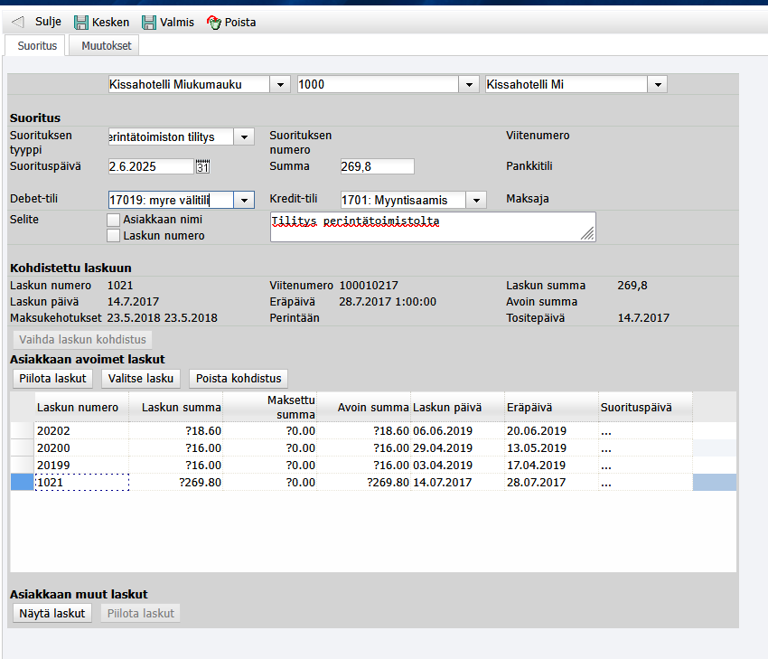Click the row selector of invoice 20202
768x659 pixels.
point(22,430)
